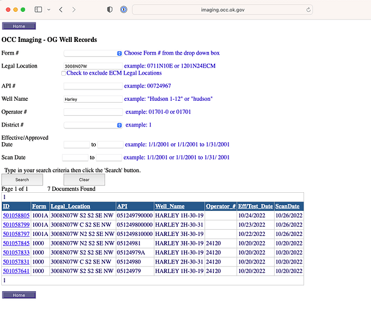Screen dimensions: 371x313
Task: Open the privacy shield icon
Action: coord(109,9)
